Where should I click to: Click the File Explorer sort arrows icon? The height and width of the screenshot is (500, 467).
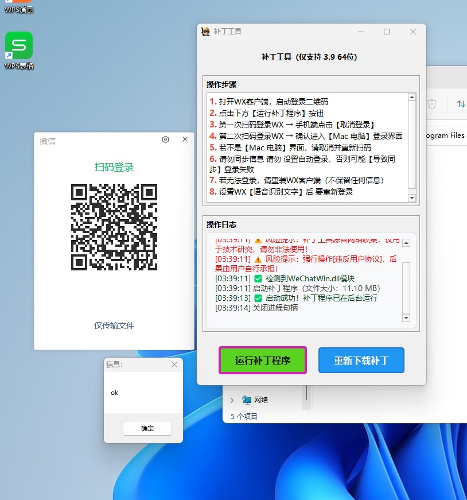(x=461, y=104)
